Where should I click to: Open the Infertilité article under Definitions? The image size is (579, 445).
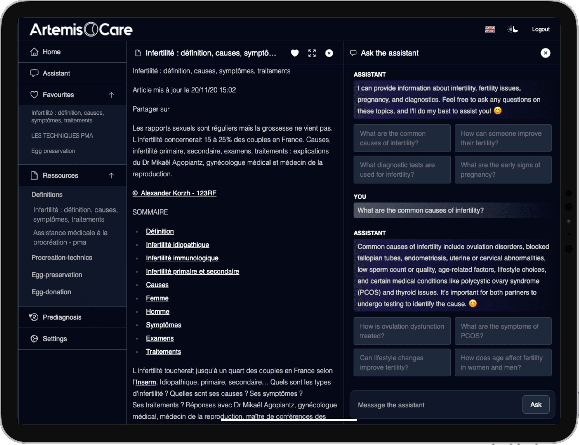tap(75, 215)
